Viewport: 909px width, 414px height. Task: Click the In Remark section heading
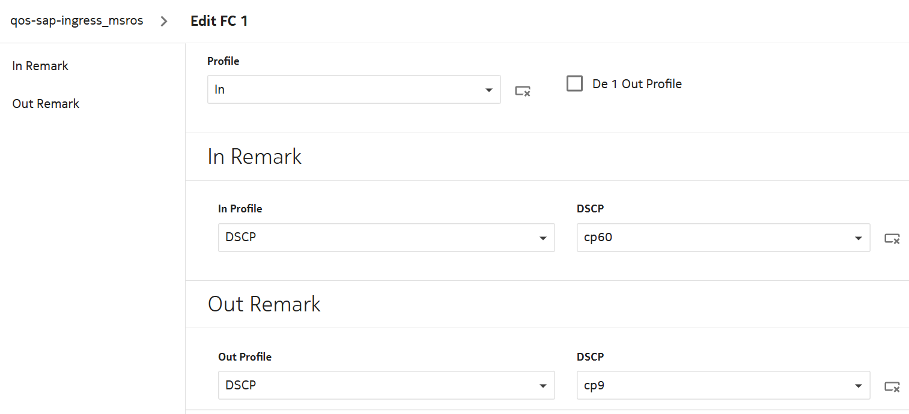(254, 157)
